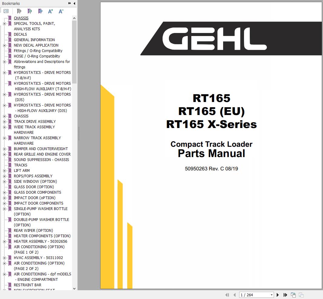Screen dimensions: 323x299
Task: Open REAR WIPER (OPTION) bookmark
Action: (33, 230)
